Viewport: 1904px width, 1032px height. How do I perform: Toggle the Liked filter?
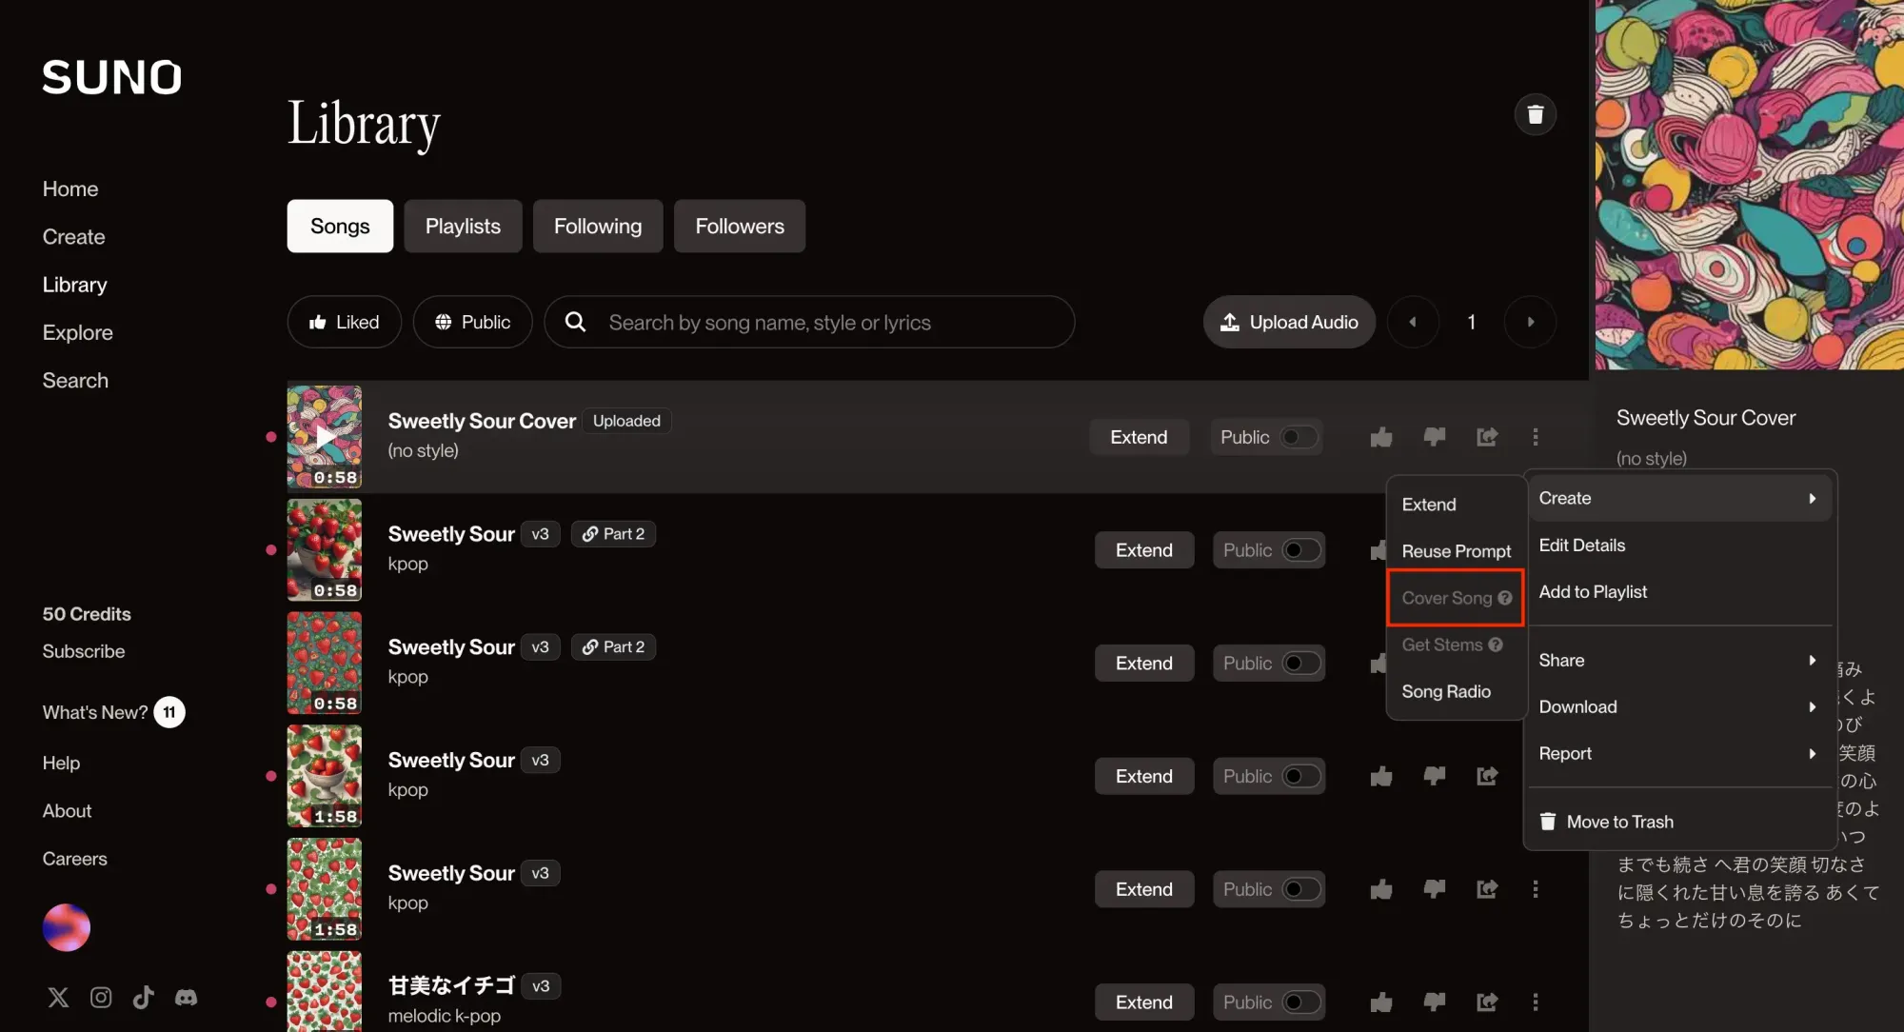tap(344, 322)
